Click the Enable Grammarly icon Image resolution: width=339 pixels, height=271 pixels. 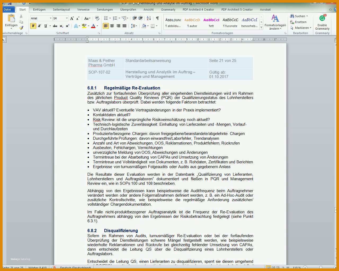tap(322, 18)
